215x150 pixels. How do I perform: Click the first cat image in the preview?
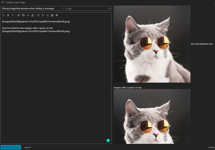coord(152,44)
